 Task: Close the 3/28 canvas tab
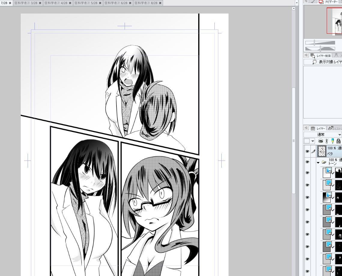tap(40, 3)
